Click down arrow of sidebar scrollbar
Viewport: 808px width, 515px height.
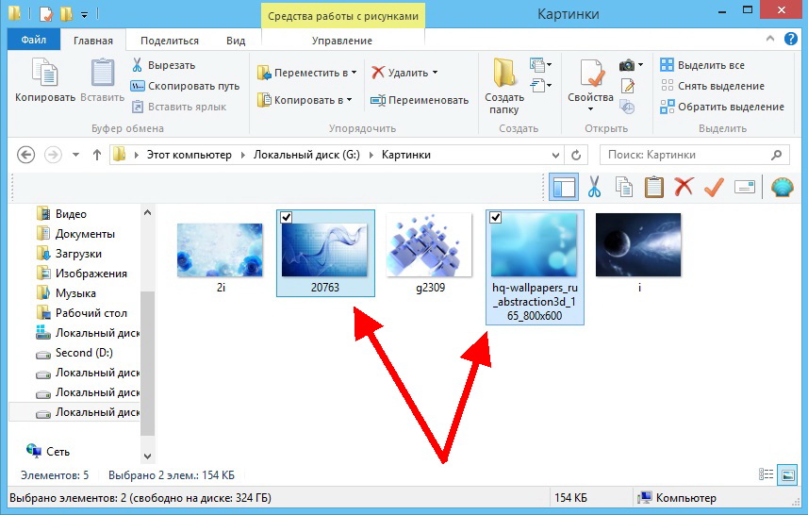[x=147, y=457]
